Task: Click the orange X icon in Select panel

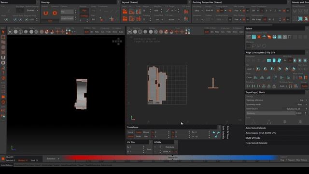Action: pos(259,37)
